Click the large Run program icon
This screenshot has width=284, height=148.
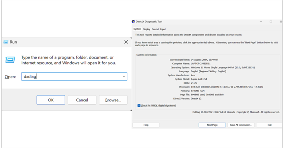[10, 60]
